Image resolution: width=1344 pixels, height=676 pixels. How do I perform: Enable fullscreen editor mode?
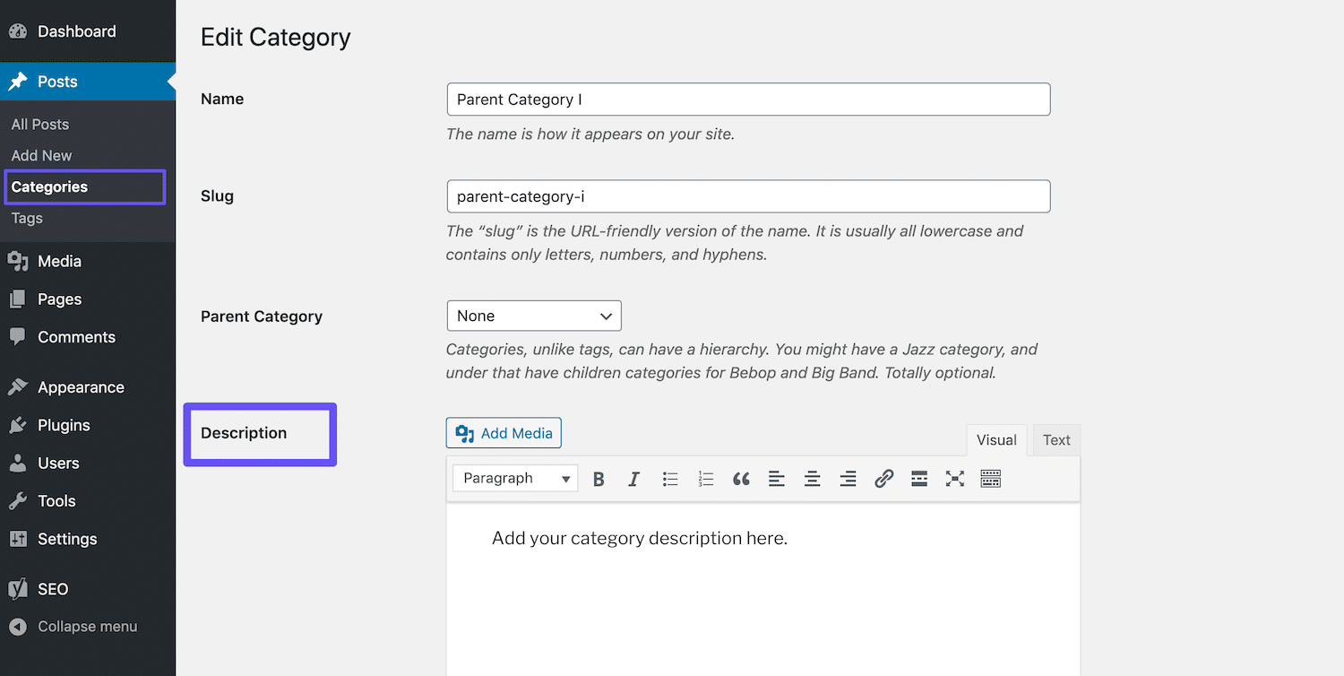pos(955,479)
